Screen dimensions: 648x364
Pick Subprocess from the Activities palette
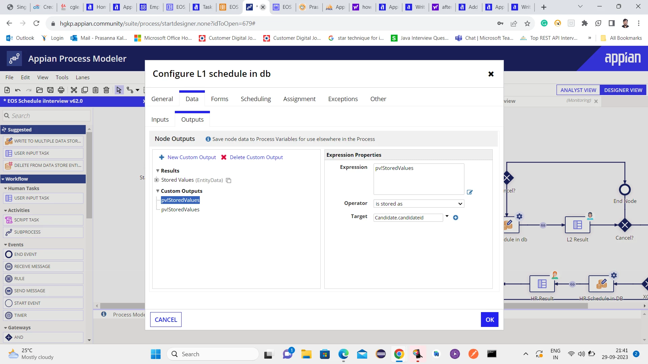tap(43, 232)
